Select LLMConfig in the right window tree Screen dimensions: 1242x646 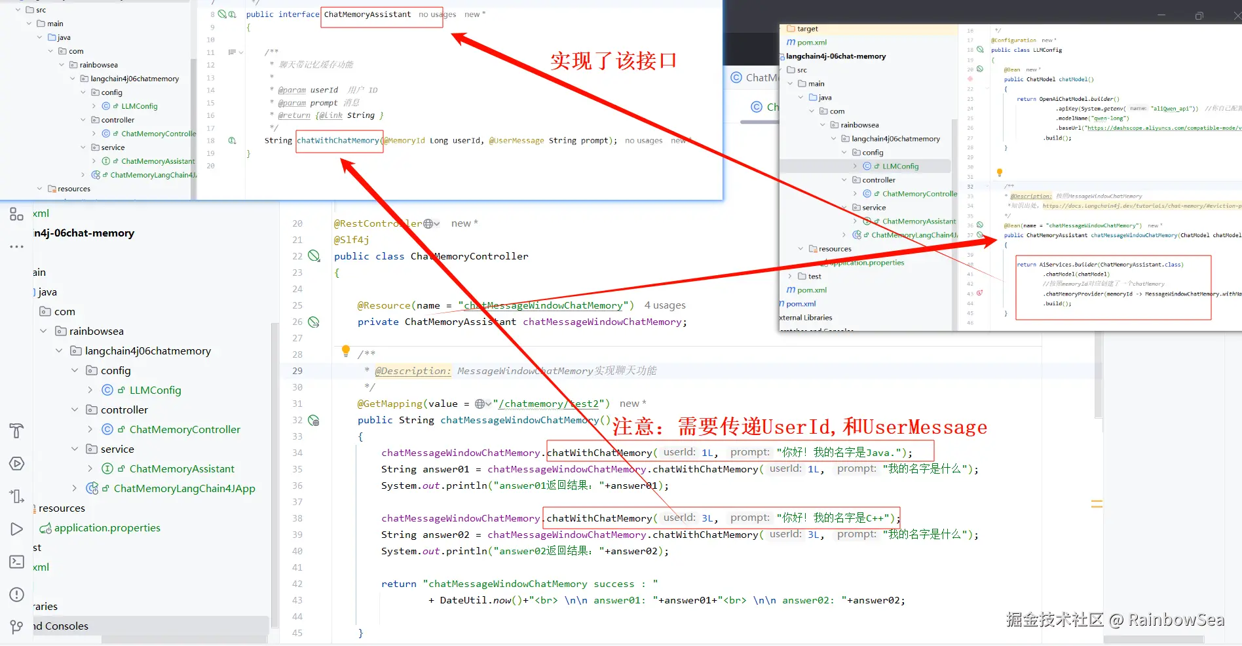coord(900,166)
